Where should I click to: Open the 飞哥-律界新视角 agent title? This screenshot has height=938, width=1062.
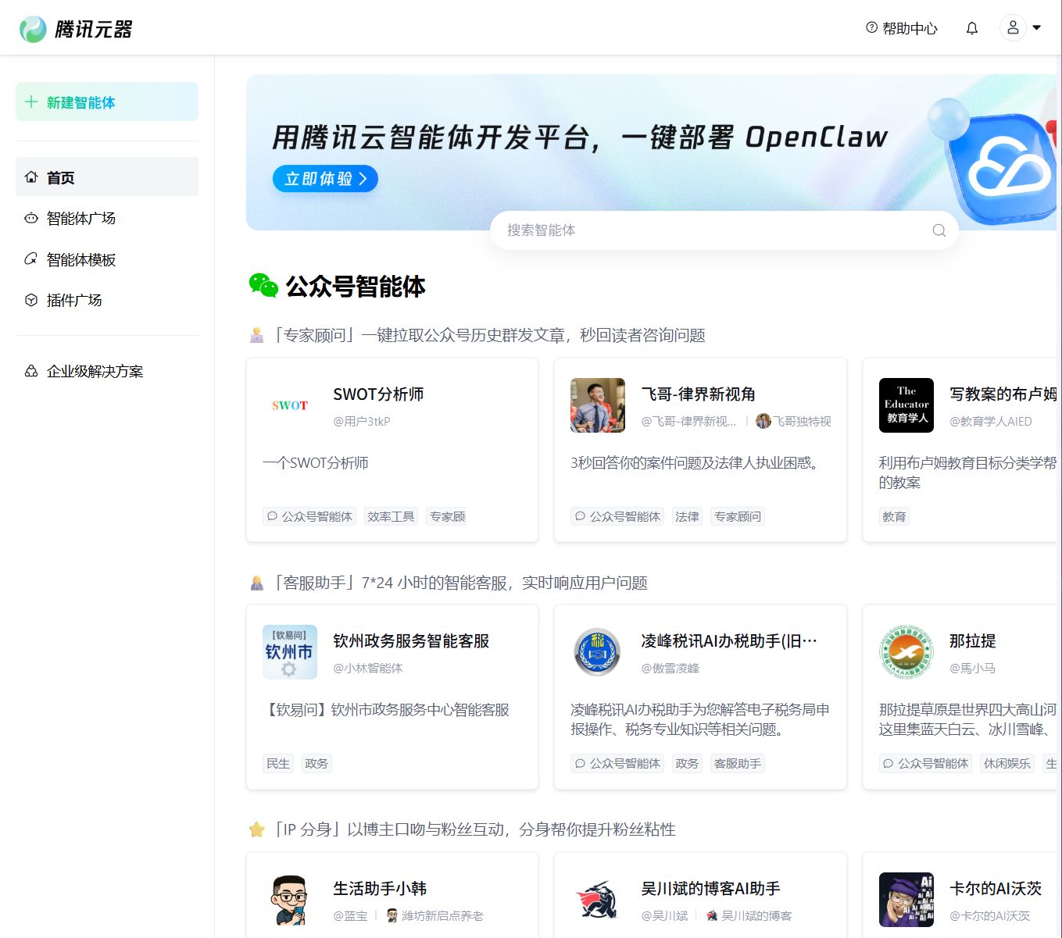698,394
